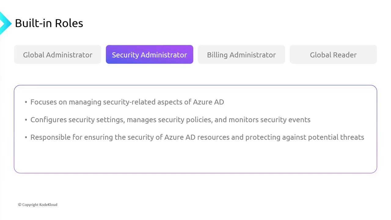391x220 pixels.
Task: Click the highlighted Security Administrator tab
Action: [x=149, y=55]
